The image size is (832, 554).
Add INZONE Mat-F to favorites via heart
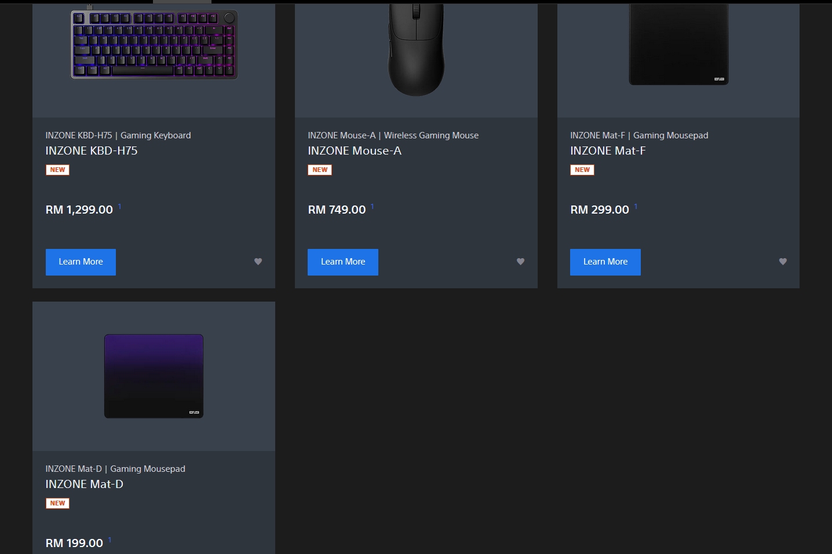pos(783,262)
